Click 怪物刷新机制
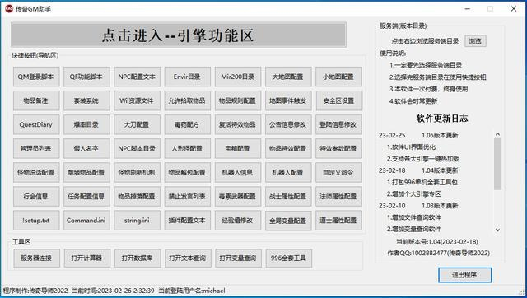This screenshot has height=298, width=527. (138, 172)
